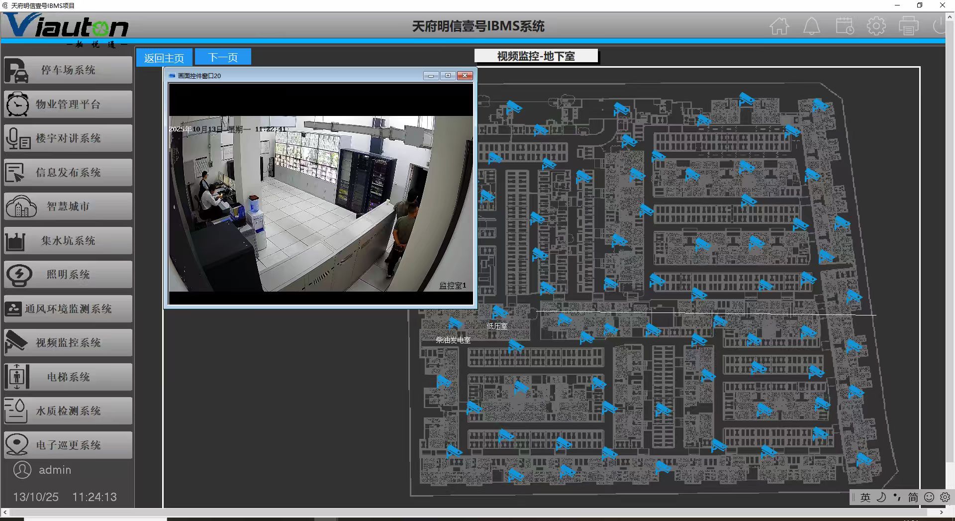The height and width of the screenshot is (521, 955).
Task: Click the camera icon above 柴油发电室
Action: coord(455,324)
